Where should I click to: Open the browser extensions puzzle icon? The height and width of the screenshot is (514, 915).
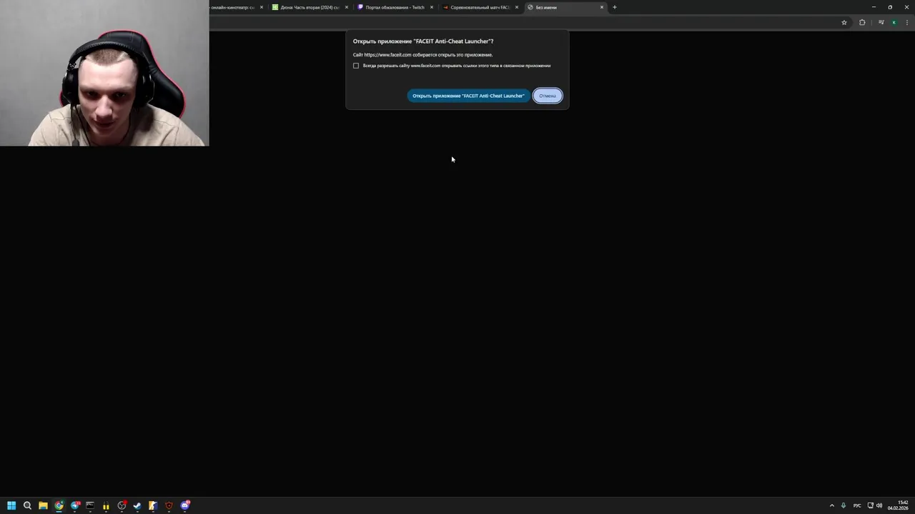pos(862,22)
